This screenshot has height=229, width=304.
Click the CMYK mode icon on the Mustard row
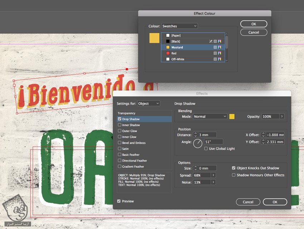pyautogui.click(x=220, y=47)
